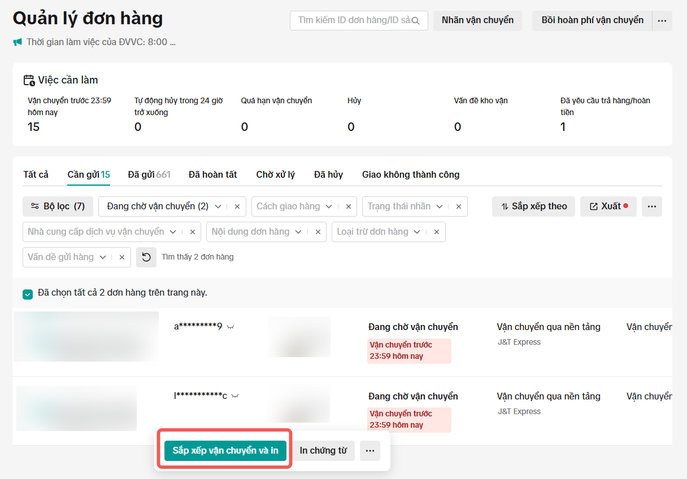Viewport: 687px width, 479px height.
Task: Click the search magnifier icon
Action: 416,21
